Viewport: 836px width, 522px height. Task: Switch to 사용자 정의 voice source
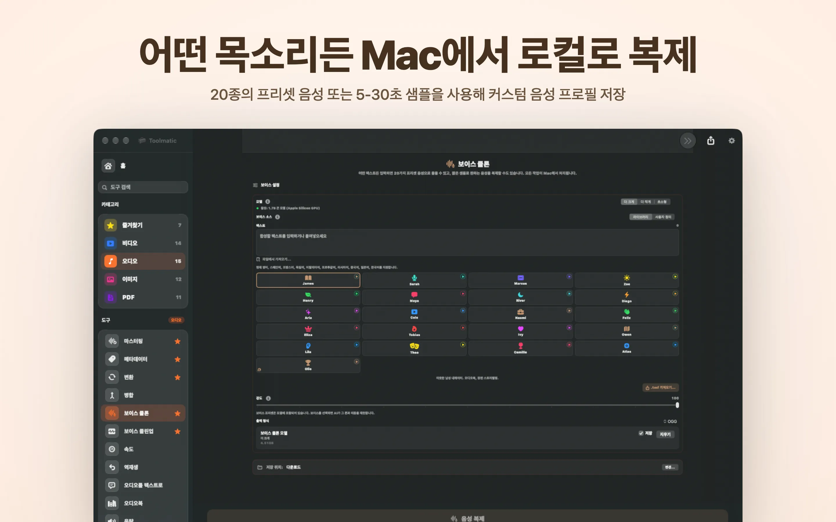tap(663, 217)
